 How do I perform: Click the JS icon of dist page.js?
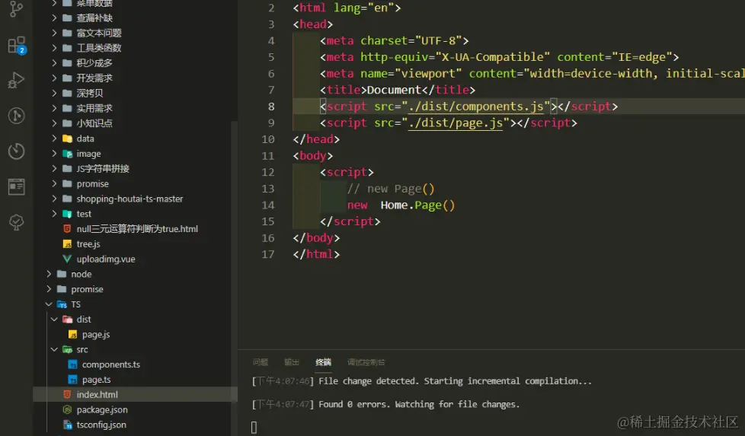[72, 335]
